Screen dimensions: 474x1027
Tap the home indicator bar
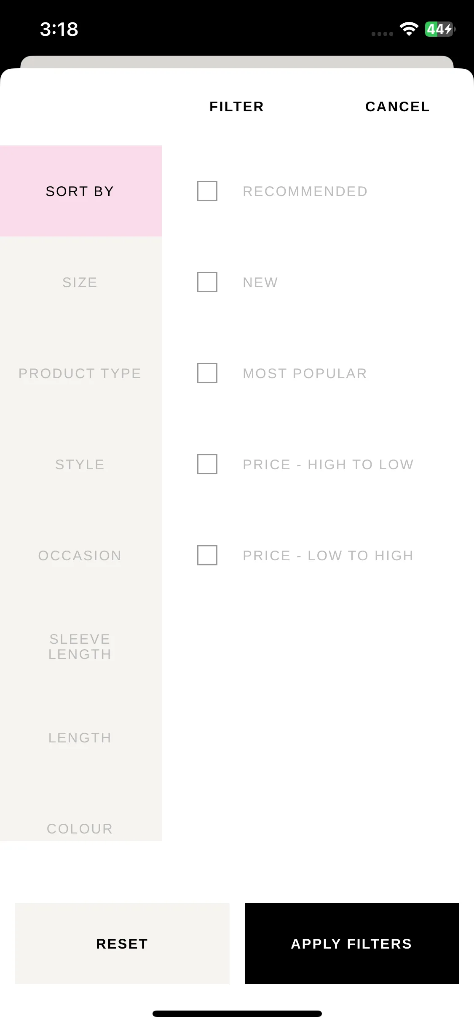click(x=237, y=1014)
